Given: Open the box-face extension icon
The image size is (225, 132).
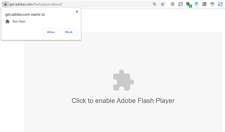Looking at the screenshot, I should (173, 4).
